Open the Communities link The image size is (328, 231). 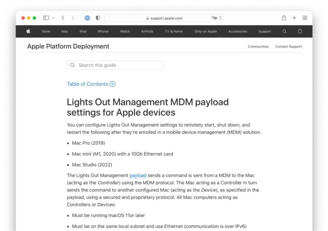click(258, 46)
